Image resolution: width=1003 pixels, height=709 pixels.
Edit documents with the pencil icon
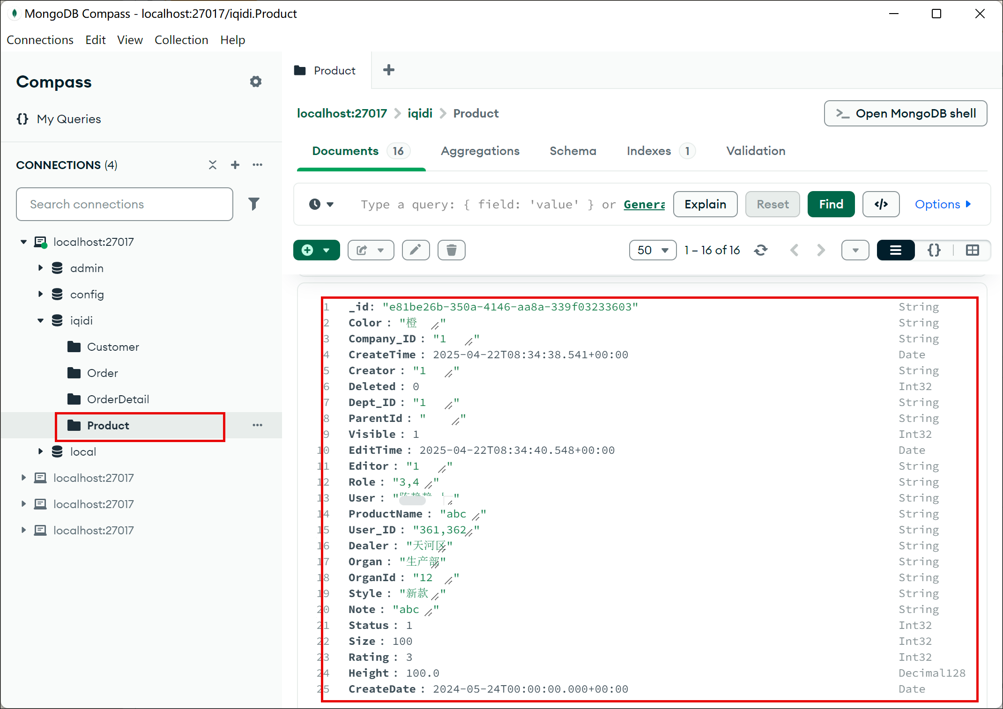(415, 250)
